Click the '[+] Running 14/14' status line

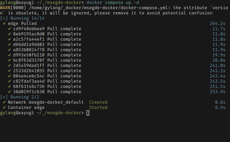(22, 18)
